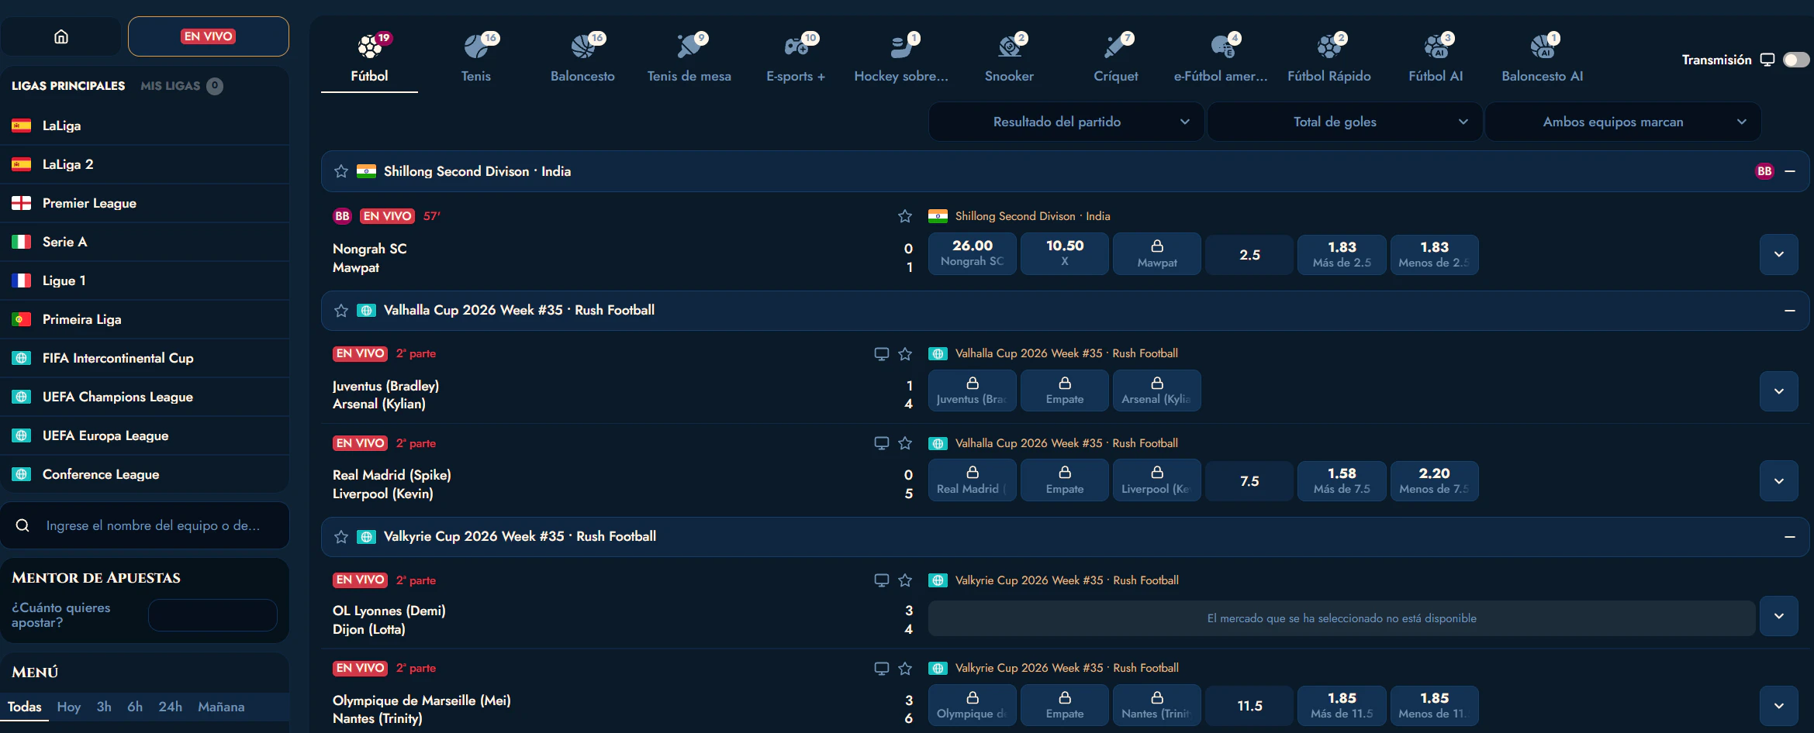The width and height of the screenshot is (1814, 733).
Task: Click the e-Fútbol americano icon
Action: pyautogui.click(x=1221, y=46)
